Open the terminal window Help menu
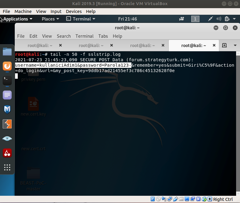This screenshot has height=203, width=240. (x=117, y=36)
